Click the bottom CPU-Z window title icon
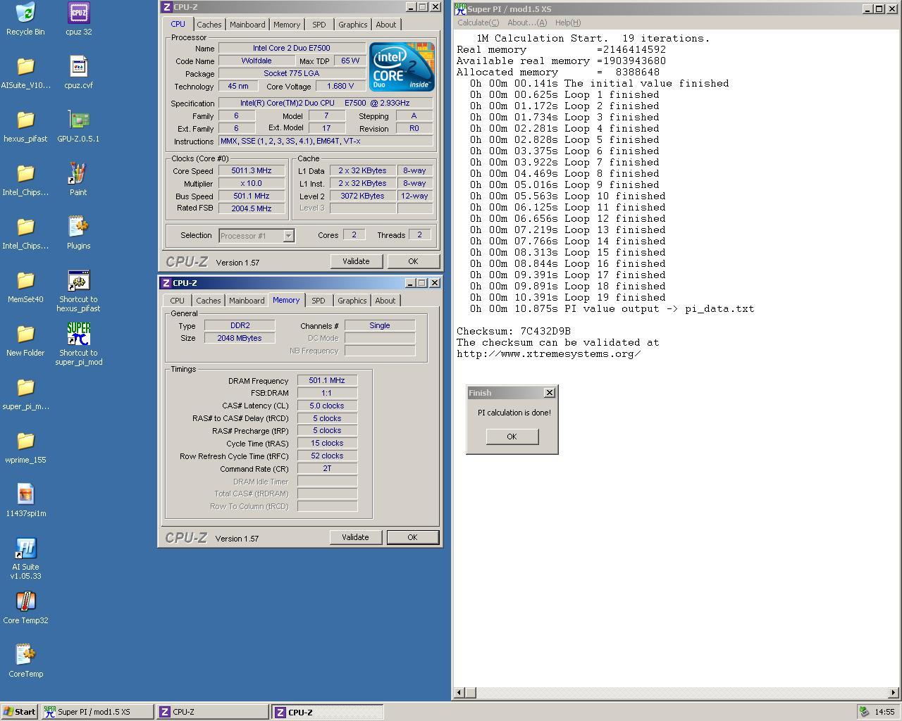This screenshot has height=721, width=902. coord(166,283)
